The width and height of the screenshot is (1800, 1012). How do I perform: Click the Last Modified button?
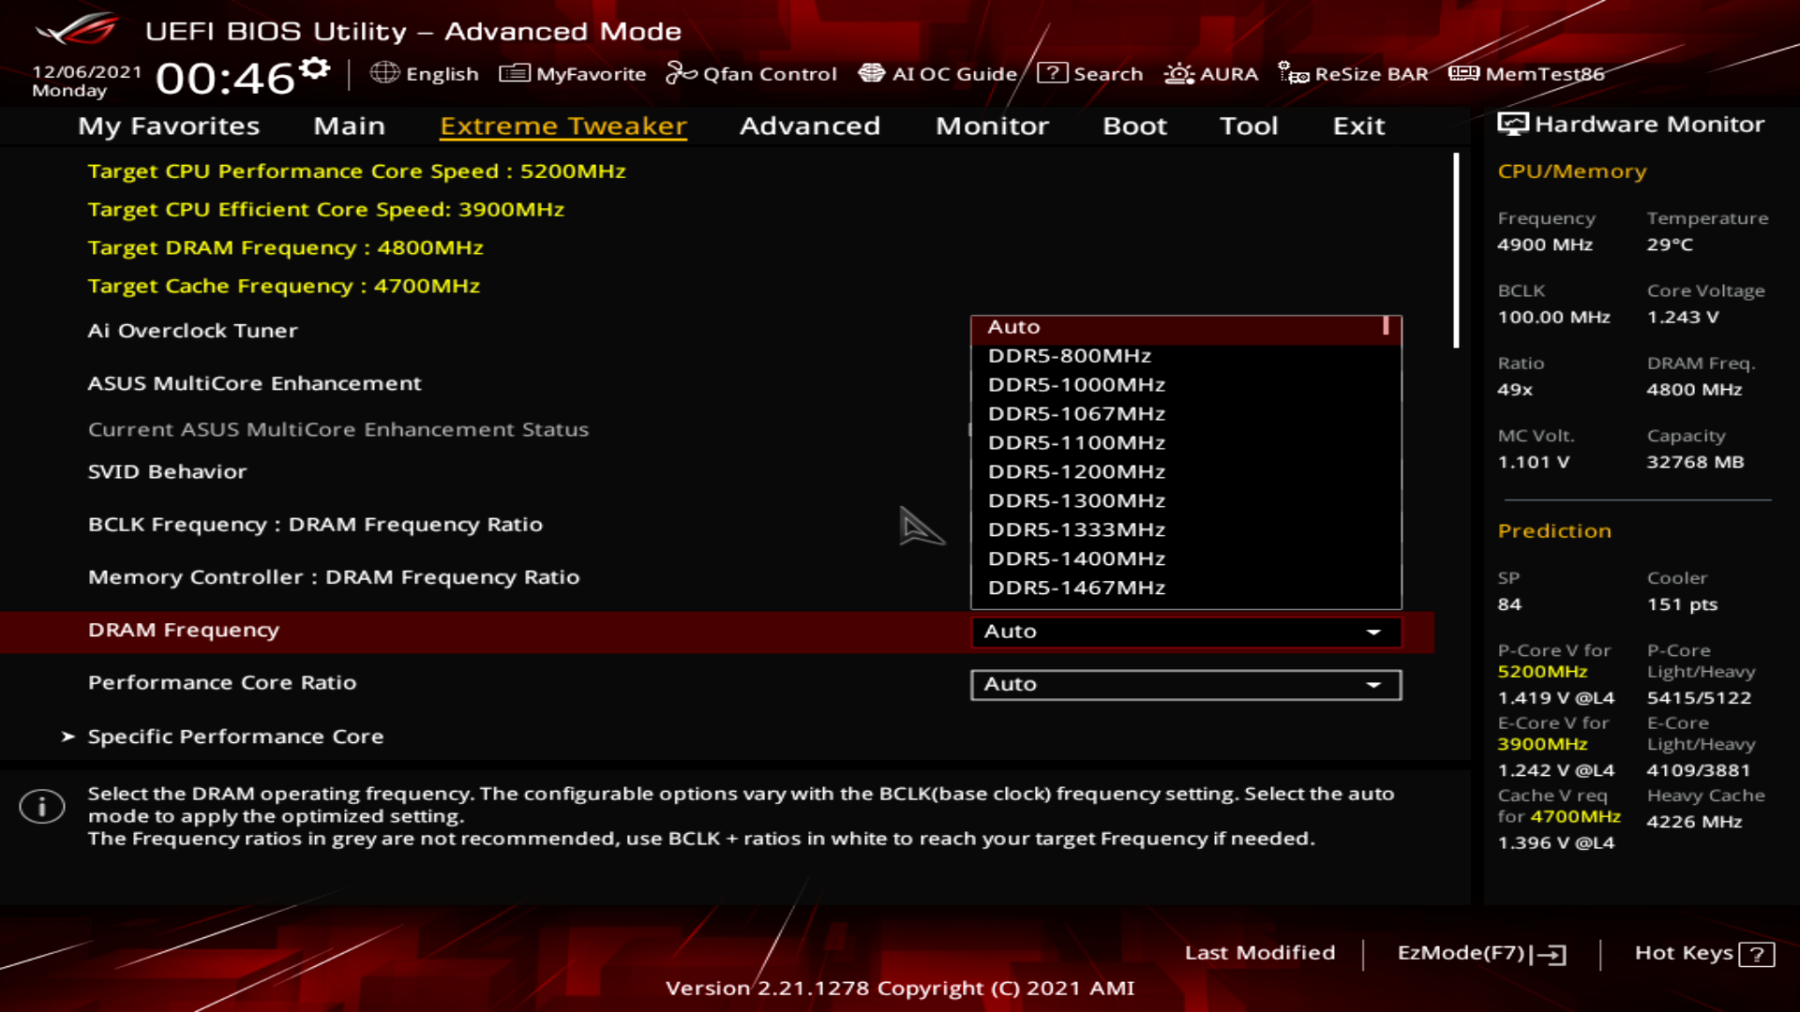click(1259, 953)
